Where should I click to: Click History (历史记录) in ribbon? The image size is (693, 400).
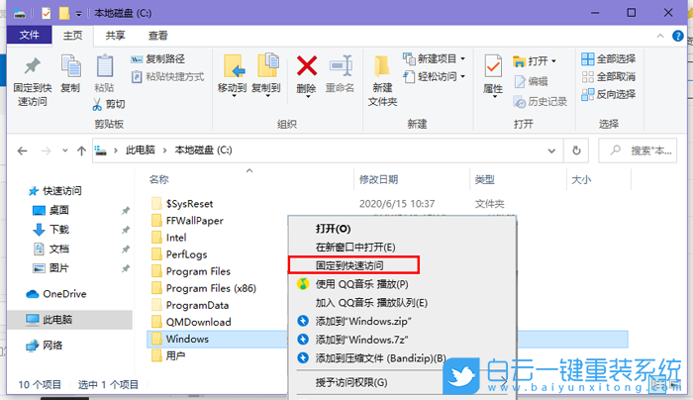tap(541, 102)
